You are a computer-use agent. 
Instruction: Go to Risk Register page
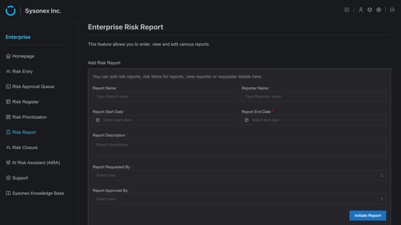(22, 102)
